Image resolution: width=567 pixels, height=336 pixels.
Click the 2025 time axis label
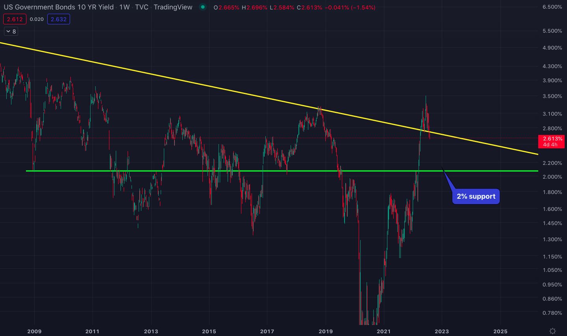pyautogui.click(x=500, y=331)
